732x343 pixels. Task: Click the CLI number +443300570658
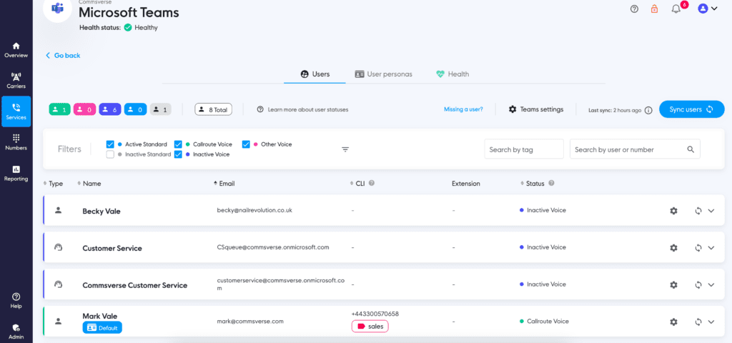coord(375,314)
